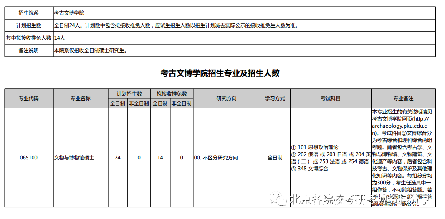Click 非全日制 subheader under 计划招生数
Screen dimensions: 445x219
(139, 103)
